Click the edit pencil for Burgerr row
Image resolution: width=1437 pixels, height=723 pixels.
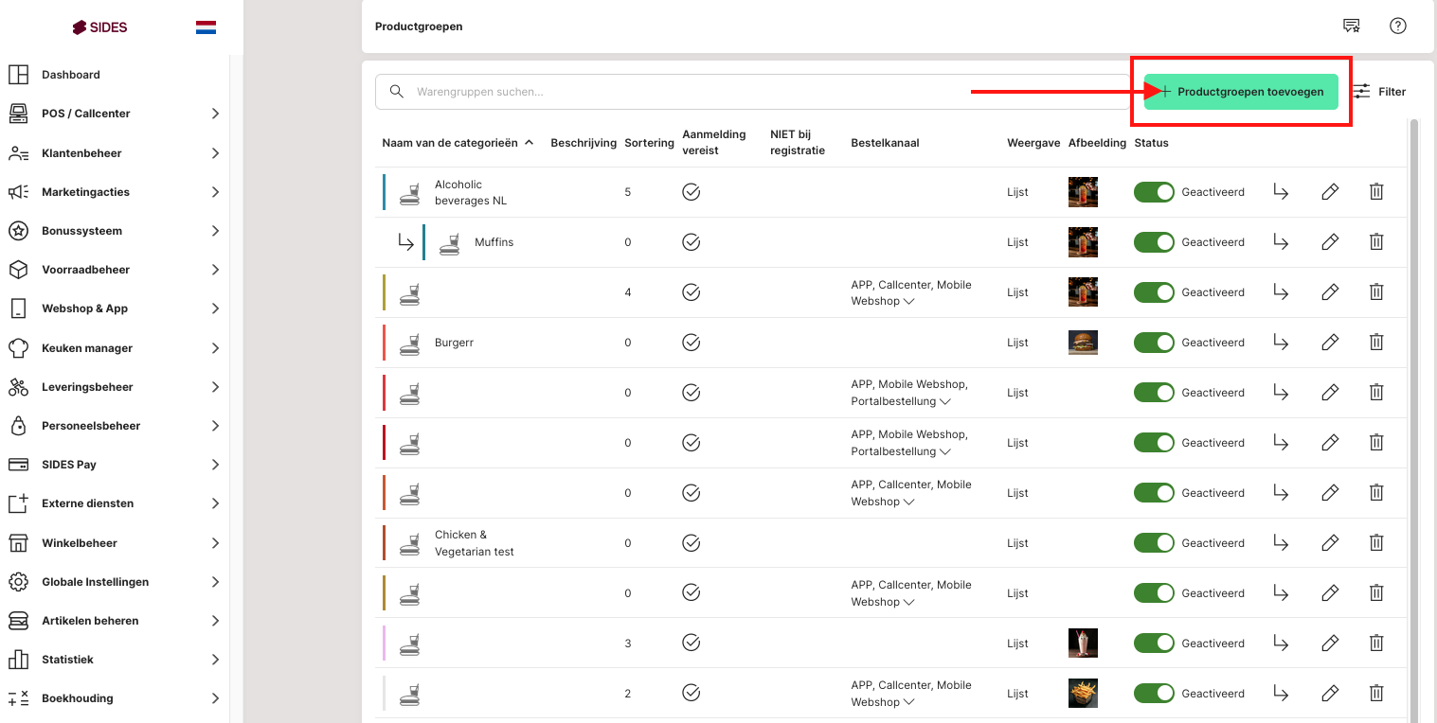(1330, 343)
